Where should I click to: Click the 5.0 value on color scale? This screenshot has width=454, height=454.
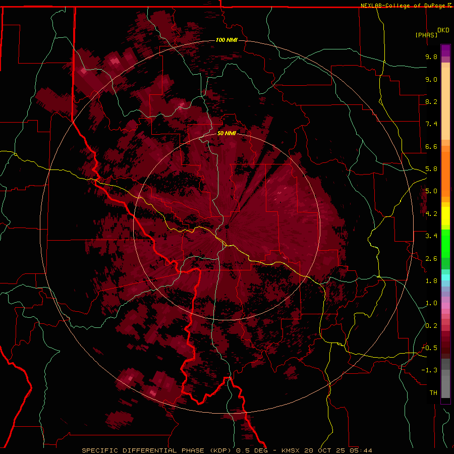point(431,191)
